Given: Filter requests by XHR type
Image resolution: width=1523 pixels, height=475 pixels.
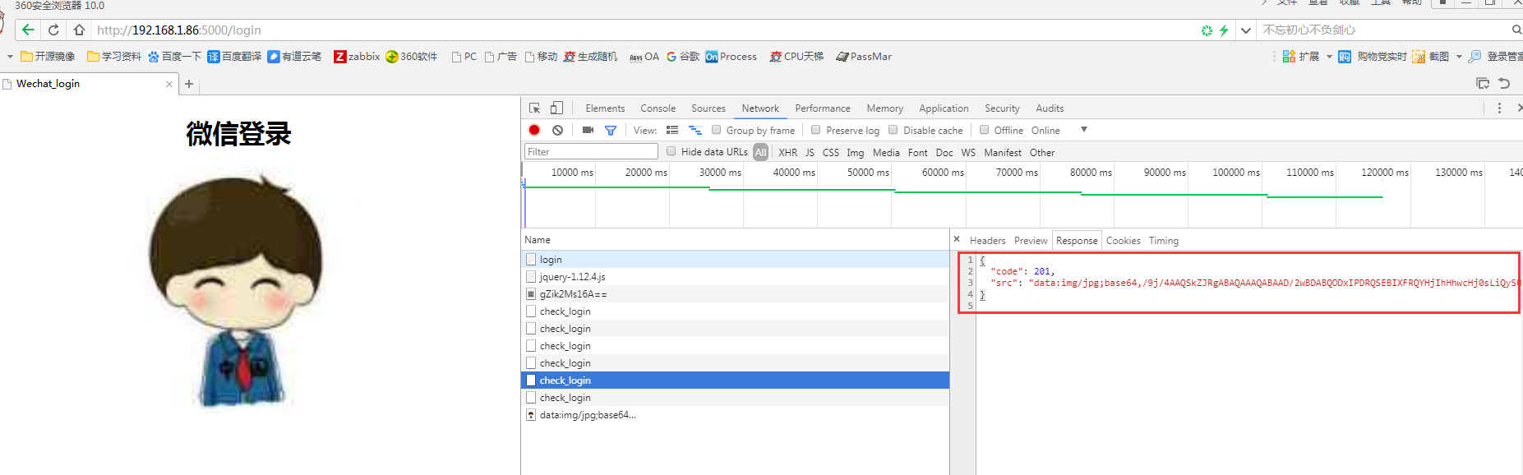Looking at the screenshot, I should 787,153.
